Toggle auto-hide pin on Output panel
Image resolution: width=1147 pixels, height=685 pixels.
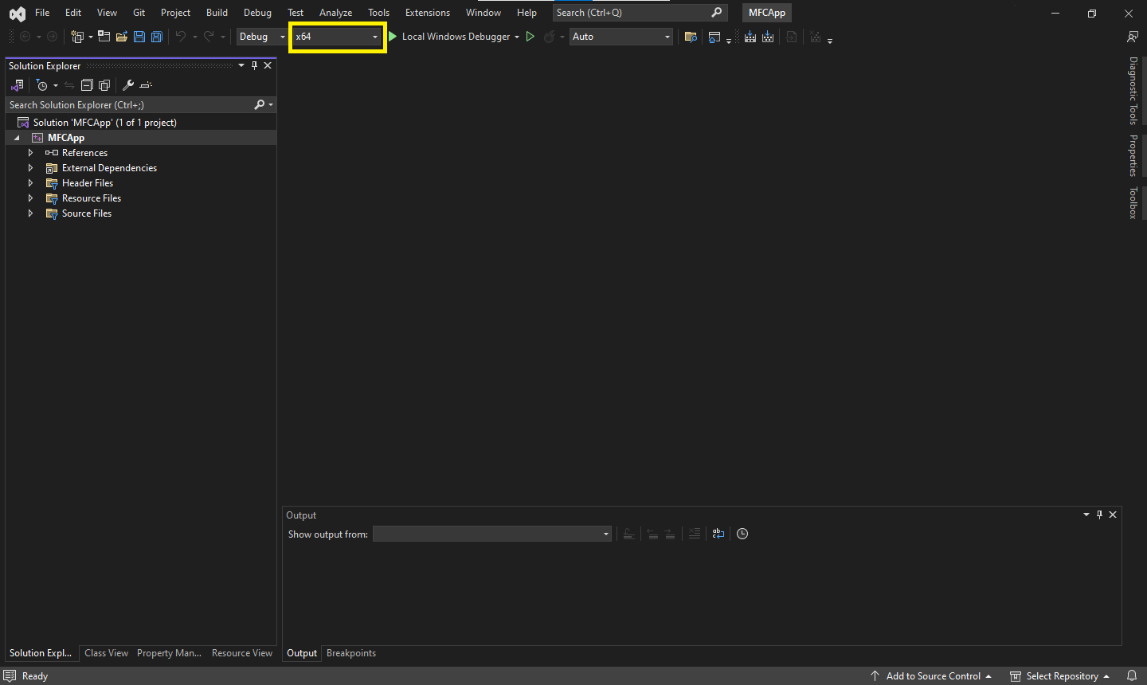click(x=1099, y=515)
